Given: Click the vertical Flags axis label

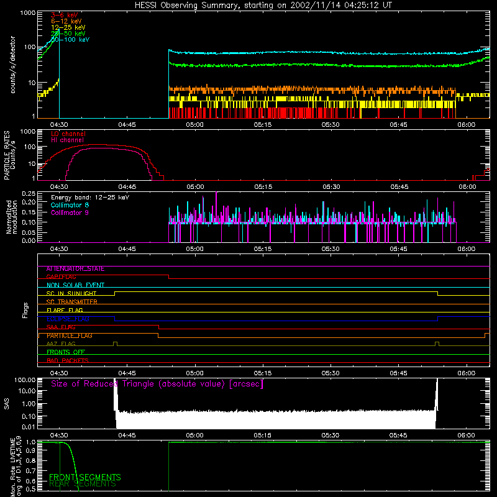Looking at the screenshot, I should (25, 310).
